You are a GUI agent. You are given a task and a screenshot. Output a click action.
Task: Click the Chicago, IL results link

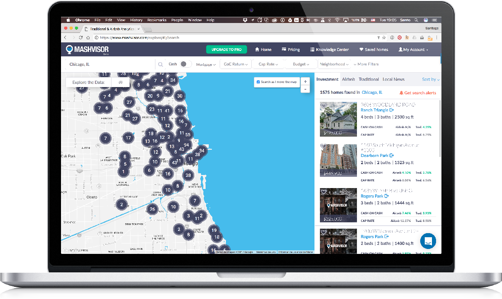tap(372, 92)
